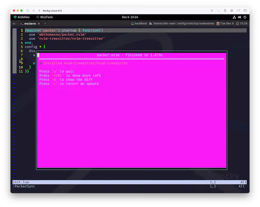The image size is (260, 207).
Task: Close the wezterm tab
Action: point(38,23)
